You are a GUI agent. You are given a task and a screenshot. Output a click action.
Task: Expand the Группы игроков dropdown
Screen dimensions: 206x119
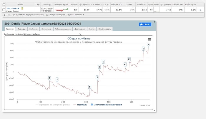pos(76,15)
